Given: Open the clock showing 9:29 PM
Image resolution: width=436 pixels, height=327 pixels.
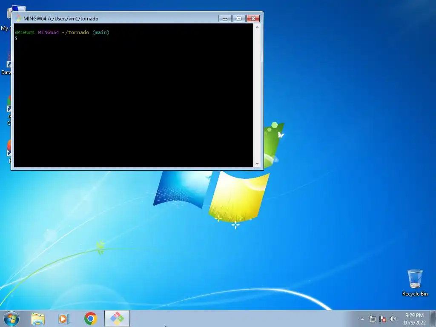Looking at the screenshot, I should [x=414, y=316].
